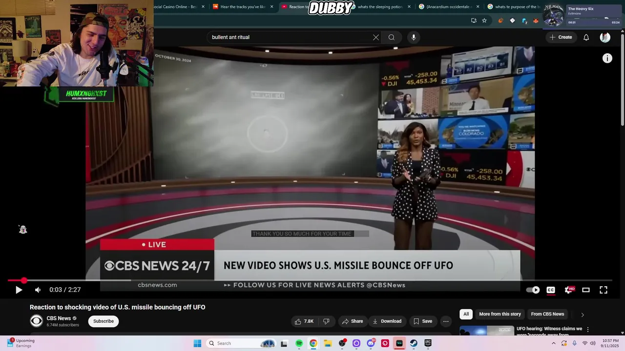Viewport: 625px width, 351px height.
Task: Open Discord from taskbar
Action: click(371, 343)
